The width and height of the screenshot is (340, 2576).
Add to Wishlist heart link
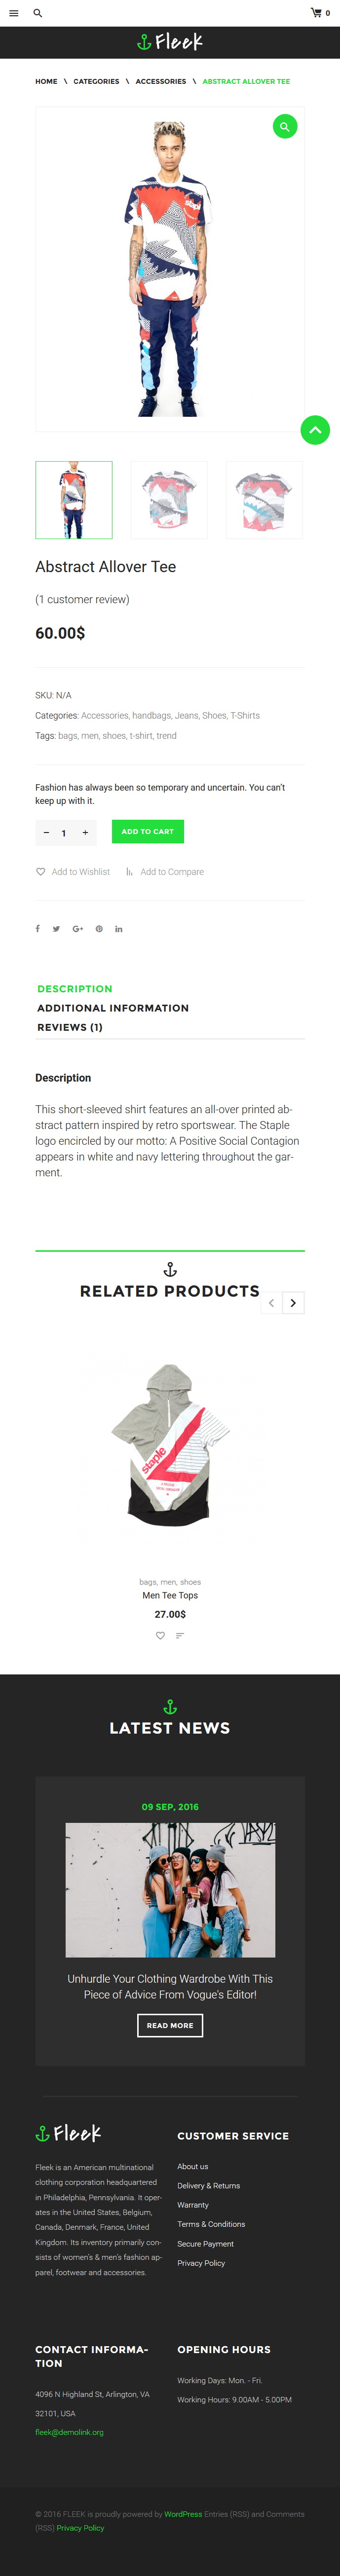tap(73, 872)
